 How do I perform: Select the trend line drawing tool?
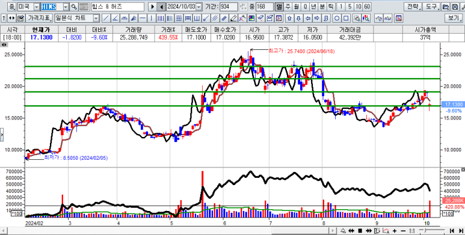106,19
